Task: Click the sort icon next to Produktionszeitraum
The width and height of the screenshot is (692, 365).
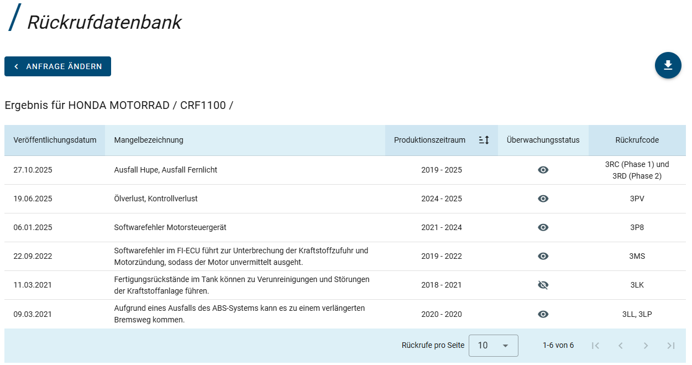Action: point(484,140)
